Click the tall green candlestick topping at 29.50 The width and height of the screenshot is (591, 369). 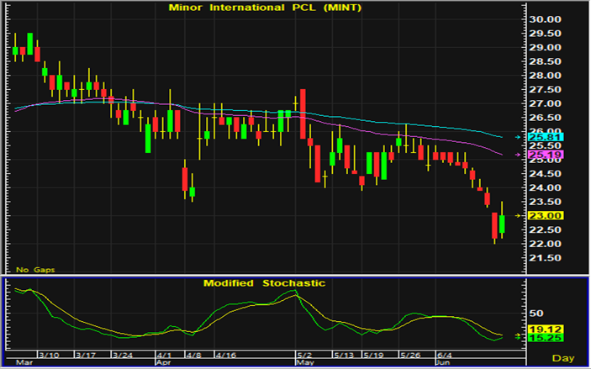pos(29,44)
